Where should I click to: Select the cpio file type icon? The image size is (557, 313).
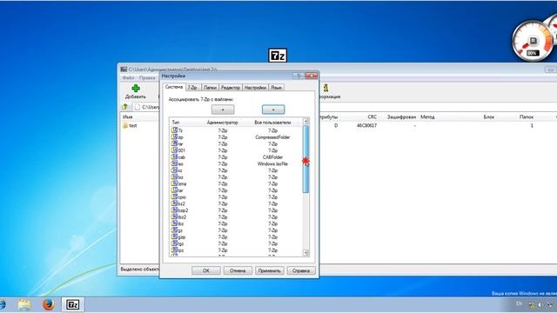coord(174,197)
